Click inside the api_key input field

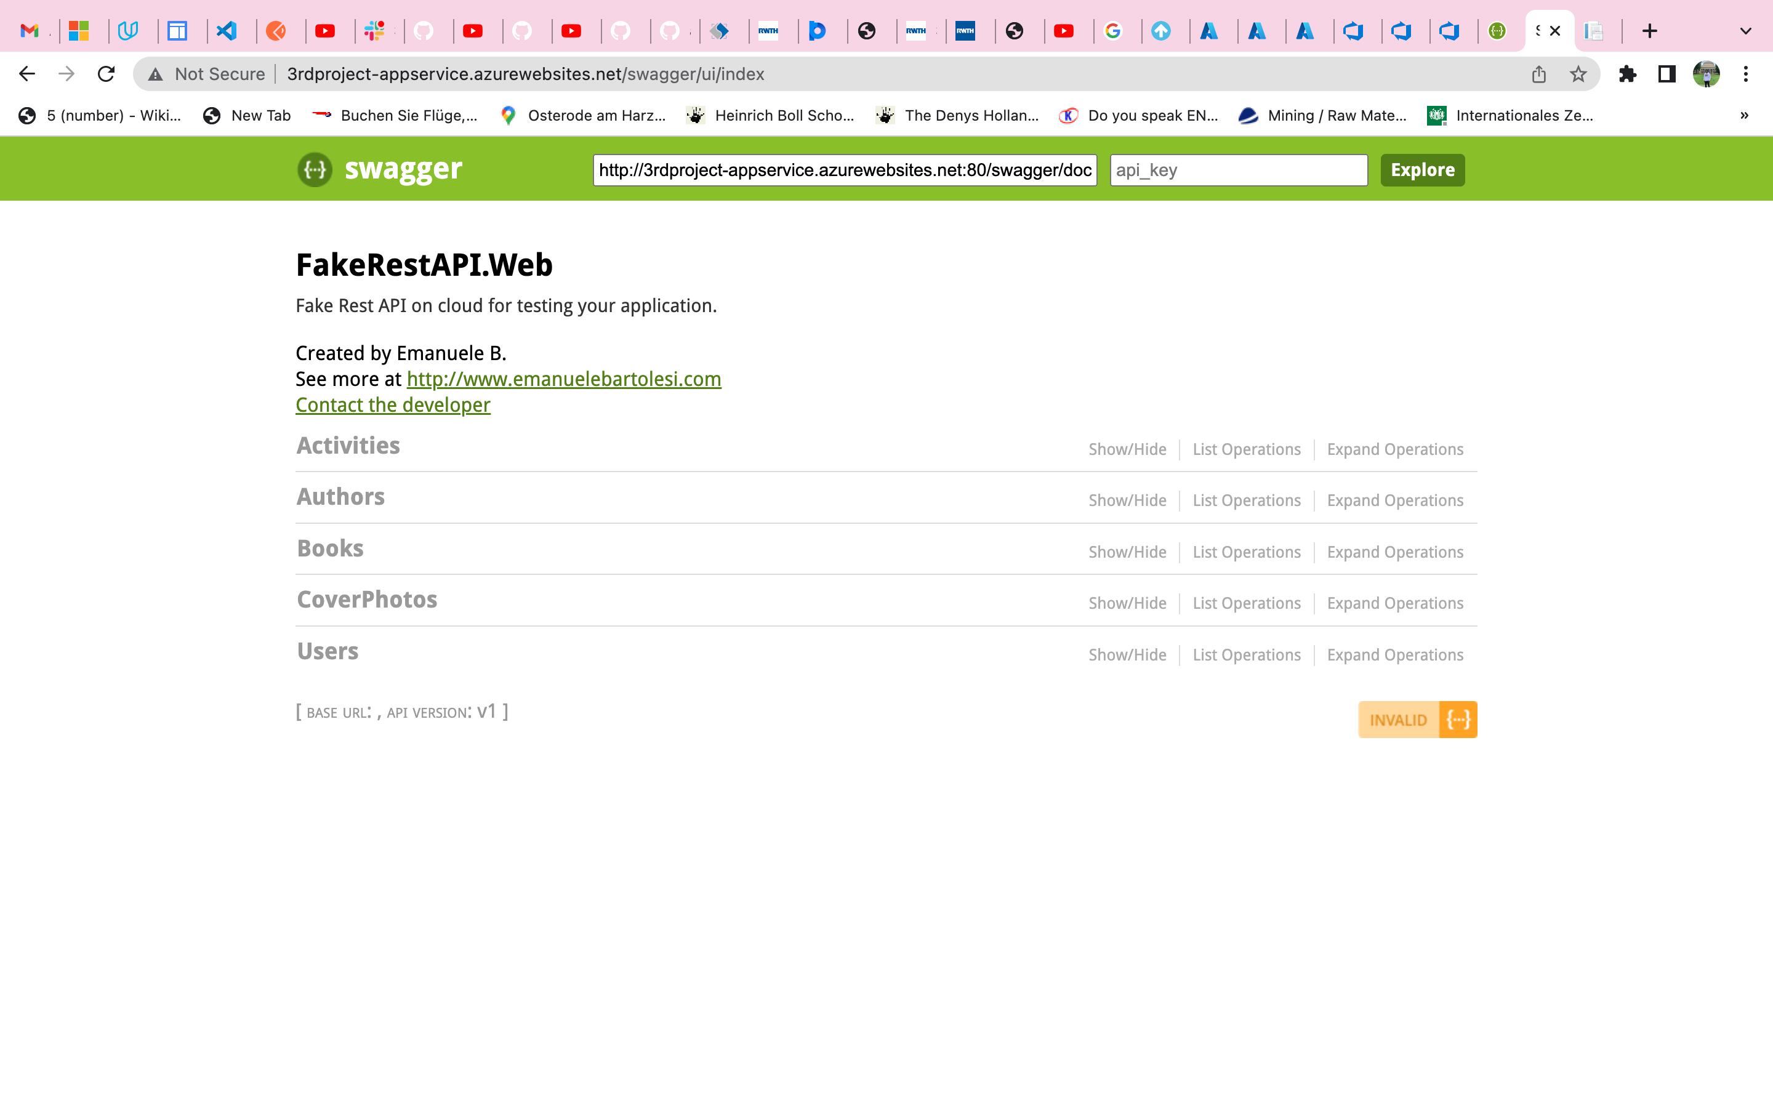(1238, 170)
